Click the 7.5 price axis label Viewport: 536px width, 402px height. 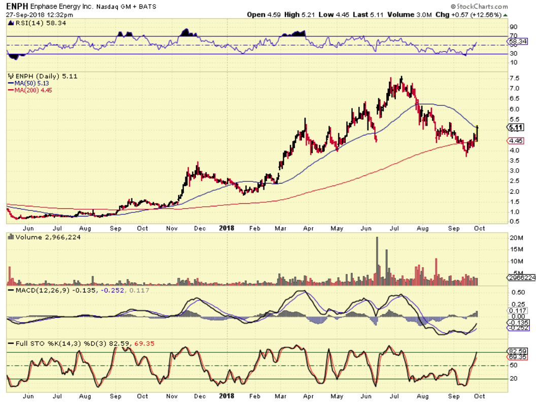(x=515, y=78)
